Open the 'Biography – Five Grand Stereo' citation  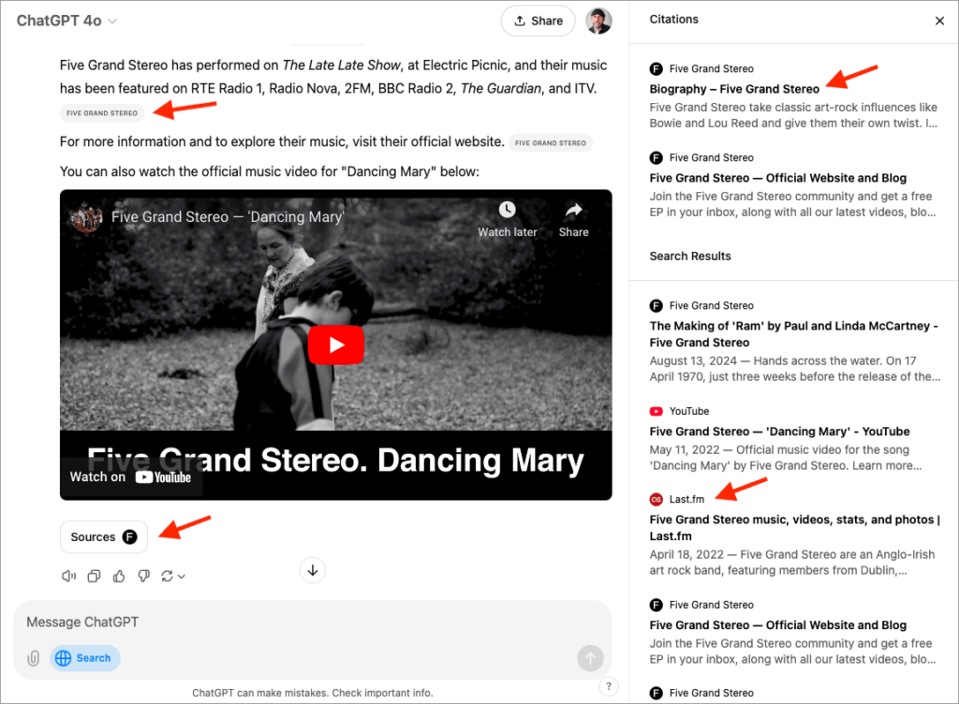734,89
